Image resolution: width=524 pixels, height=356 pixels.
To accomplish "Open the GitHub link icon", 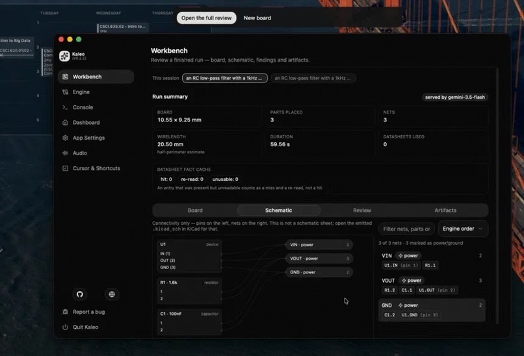I will pos(79,294).
